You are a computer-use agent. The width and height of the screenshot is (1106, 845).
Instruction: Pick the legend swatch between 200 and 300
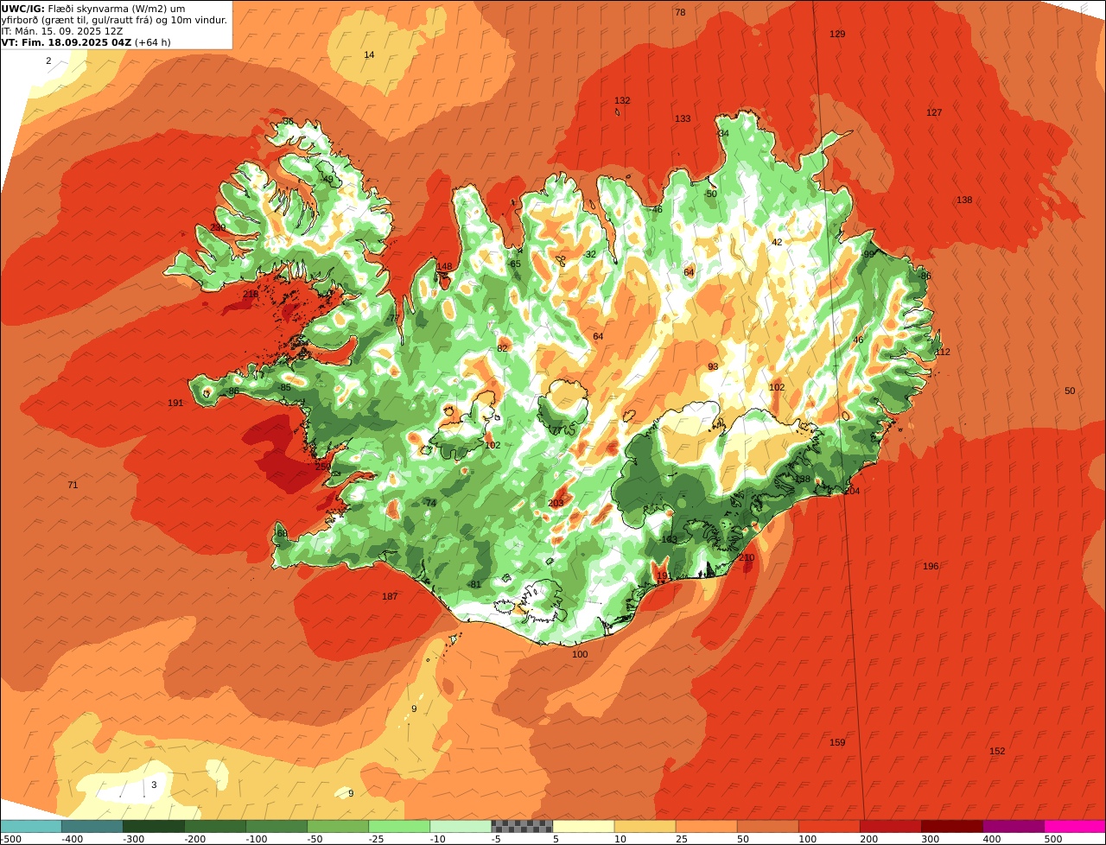(x=890, y=826)
